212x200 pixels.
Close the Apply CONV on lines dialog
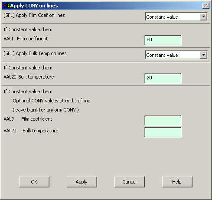(206, 6)
